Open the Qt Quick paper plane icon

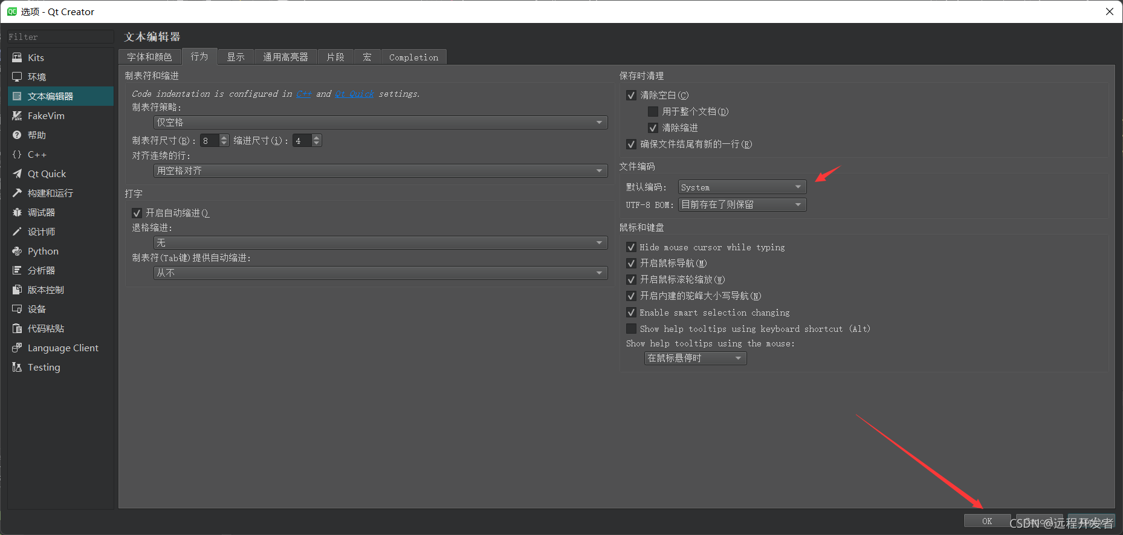coord(17,173)
